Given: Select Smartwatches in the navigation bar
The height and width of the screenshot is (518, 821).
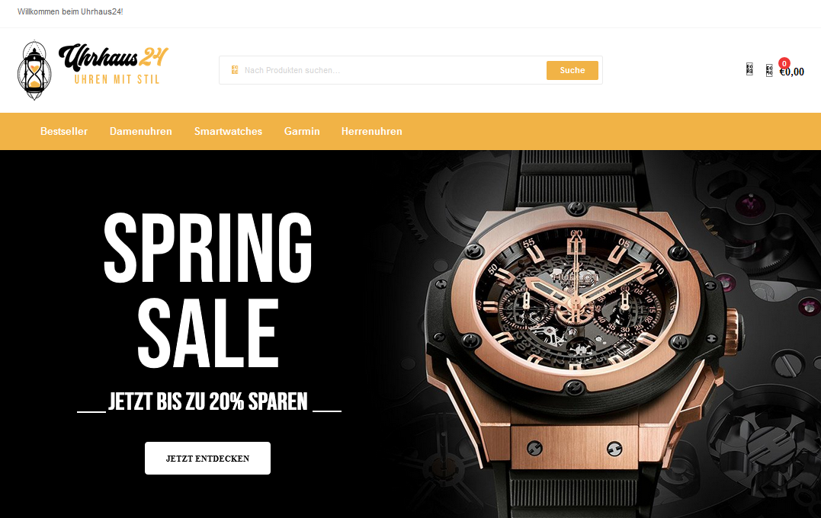Looking at the screenshot, I should [x=228, y=131].
